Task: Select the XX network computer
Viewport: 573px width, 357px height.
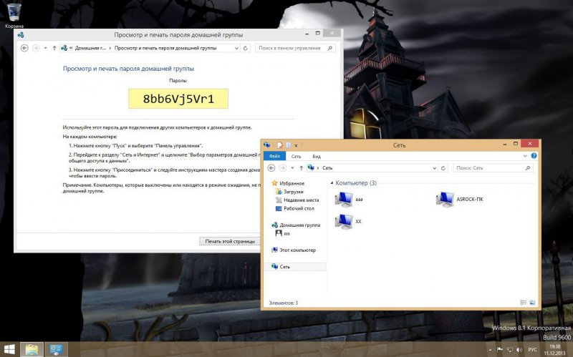Action: point(348,222)
